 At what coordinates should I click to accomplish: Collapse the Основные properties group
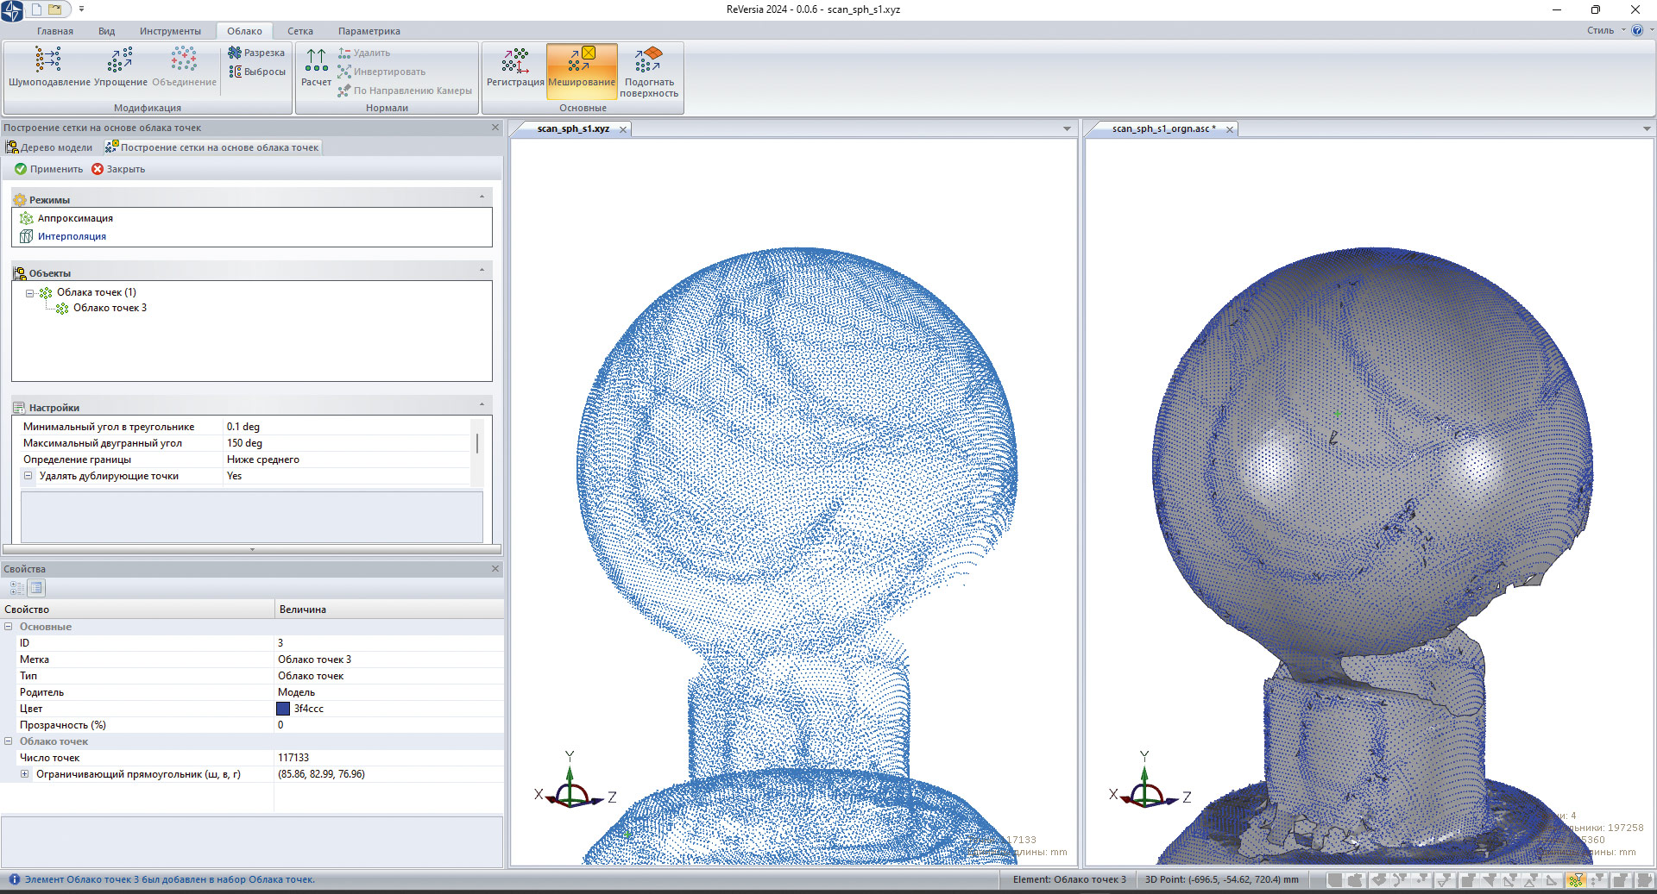(9, 627)
